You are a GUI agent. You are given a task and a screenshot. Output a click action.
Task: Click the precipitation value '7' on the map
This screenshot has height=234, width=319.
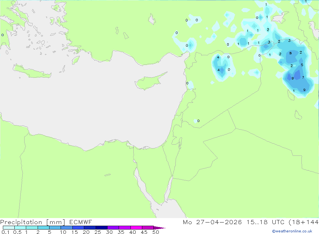point(303,77)
